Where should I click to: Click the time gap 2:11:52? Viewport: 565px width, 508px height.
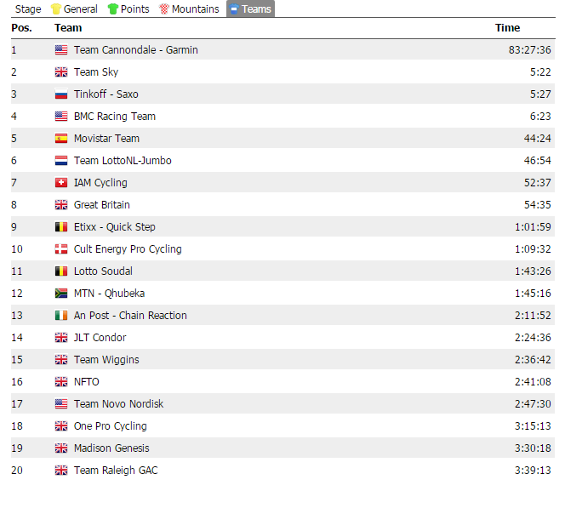533,315
